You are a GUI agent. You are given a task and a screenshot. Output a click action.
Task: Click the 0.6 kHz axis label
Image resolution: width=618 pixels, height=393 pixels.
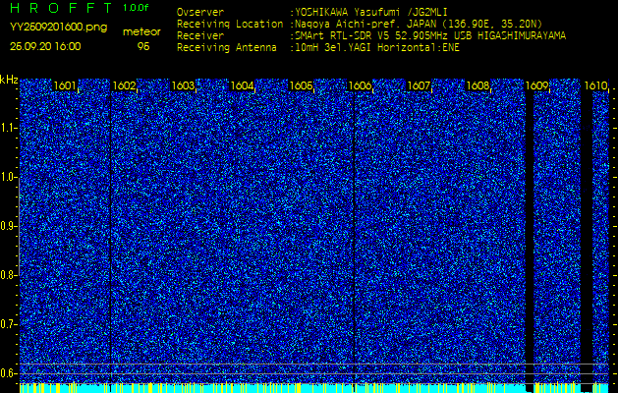[8, 373]
